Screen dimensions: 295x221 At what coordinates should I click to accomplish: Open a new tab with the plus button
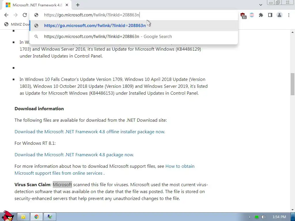click(78, 5)
